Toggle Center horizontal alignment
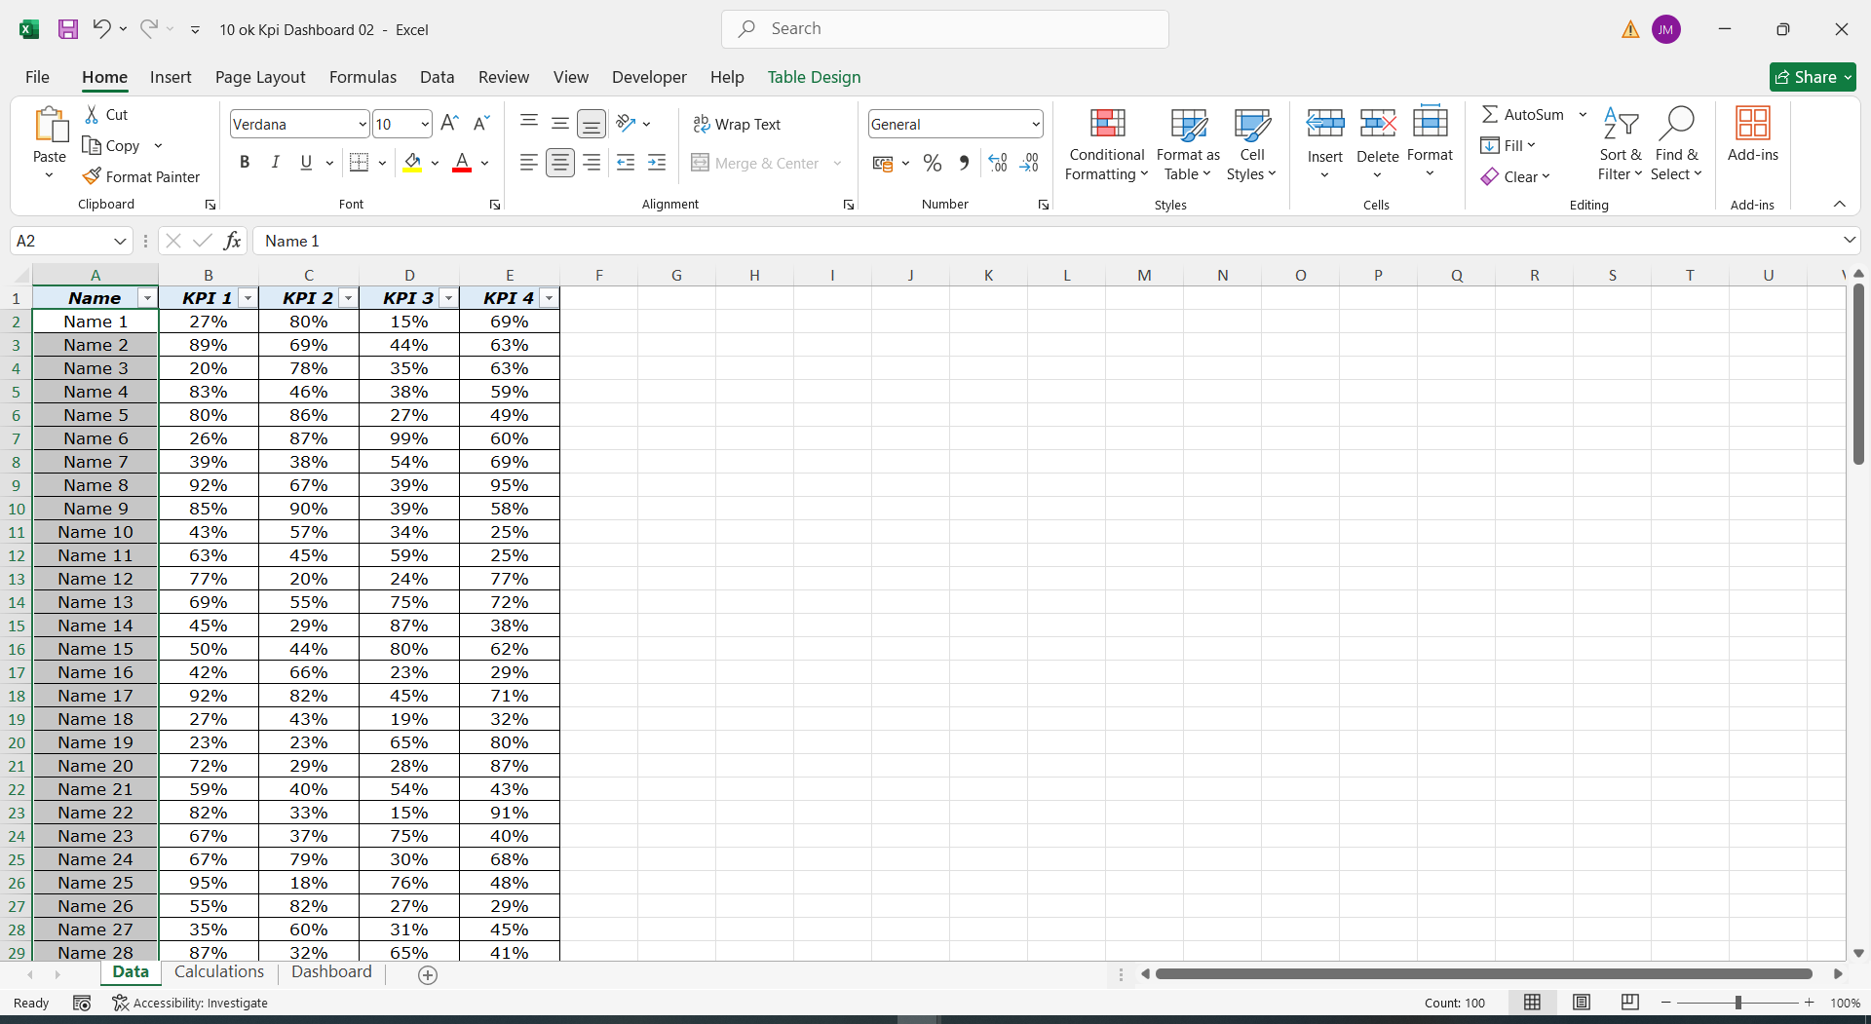The height and width of the screenshot is (1024, 1871). [x=560, y=163]
